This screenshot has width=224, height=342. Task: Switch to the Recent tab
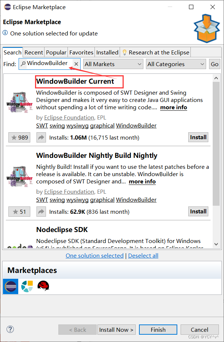coord(34,53)
